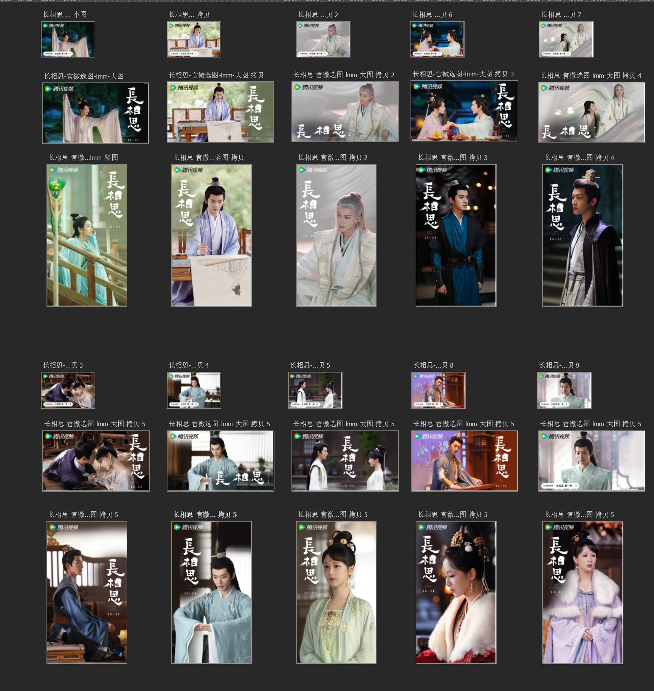Select the artboard label 长相思-...贝 6
The height and width of the screenshot is (691, 654).
point(432,14)
